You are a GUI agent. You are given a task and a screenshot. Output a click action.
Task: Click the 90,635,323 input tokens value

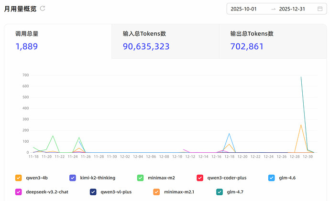(146, 46)
